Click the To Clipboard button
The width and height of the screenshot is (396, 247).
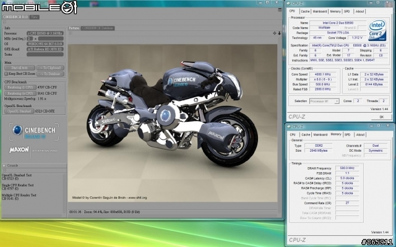[x=50, y=67]
